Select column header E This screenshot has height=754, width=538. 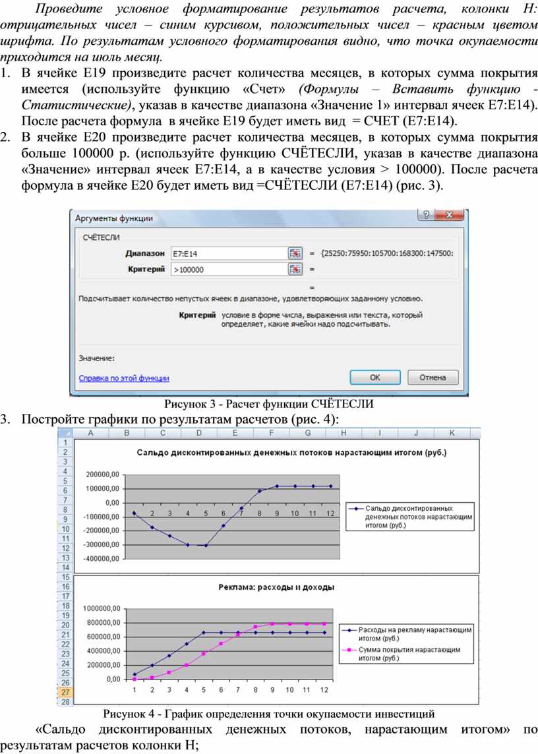click(235, 433)
